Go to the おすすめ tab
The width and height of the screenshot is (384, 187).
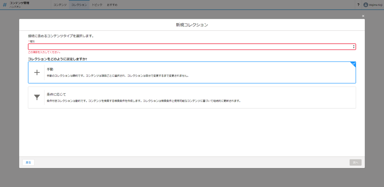click(112, 5)
